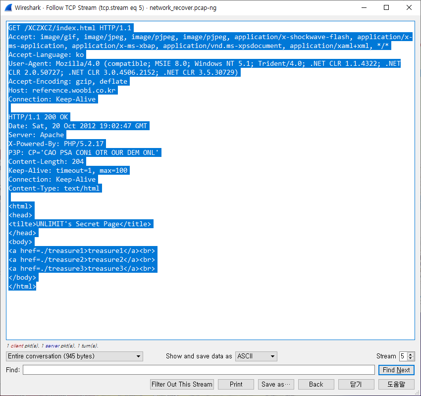Screen dimensions: 421x396
Task: Click the packet count summary below stream
Action: pyautogui.click(x=53, y=346)
